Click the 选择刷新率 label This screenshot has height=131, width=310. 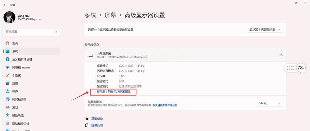point(95,102)
